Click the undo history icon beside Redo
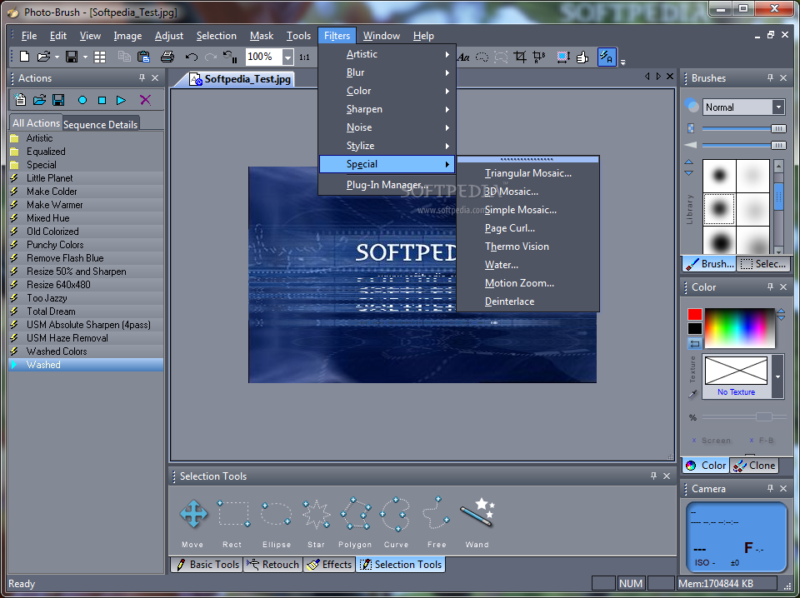Screen dimensions: 800x598 click(231, 57)
